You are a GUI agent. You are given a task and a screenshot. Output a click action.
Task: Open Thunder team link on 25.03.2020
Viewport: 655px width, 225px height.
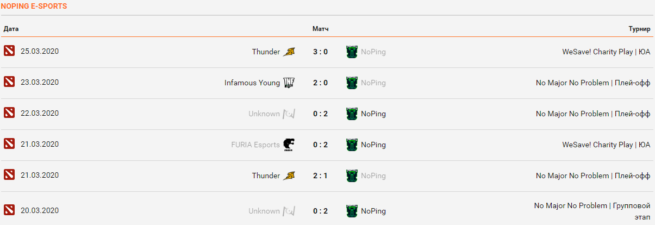(265, 52)
